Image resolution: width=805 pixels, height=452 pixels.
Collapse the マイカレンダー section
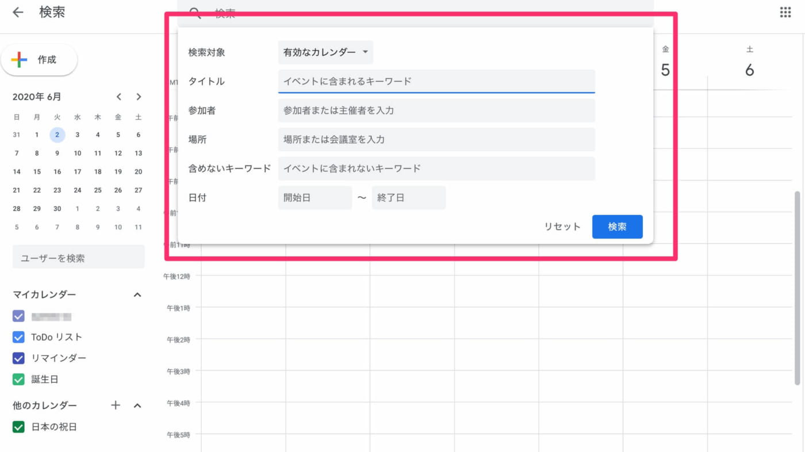pos(137,294)
